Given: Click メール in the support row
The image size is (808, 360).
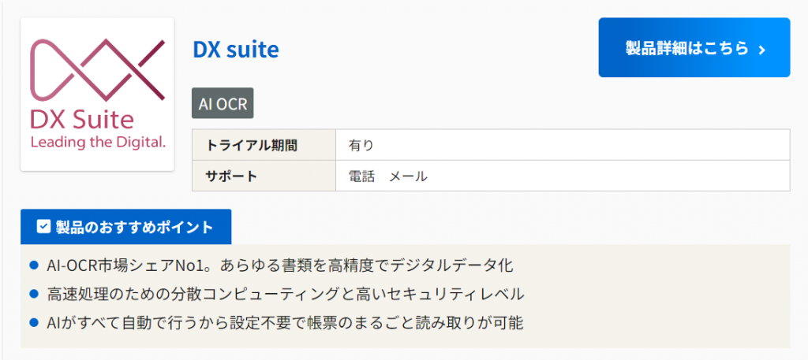Looking at the screenshot, I should point(408,176).
